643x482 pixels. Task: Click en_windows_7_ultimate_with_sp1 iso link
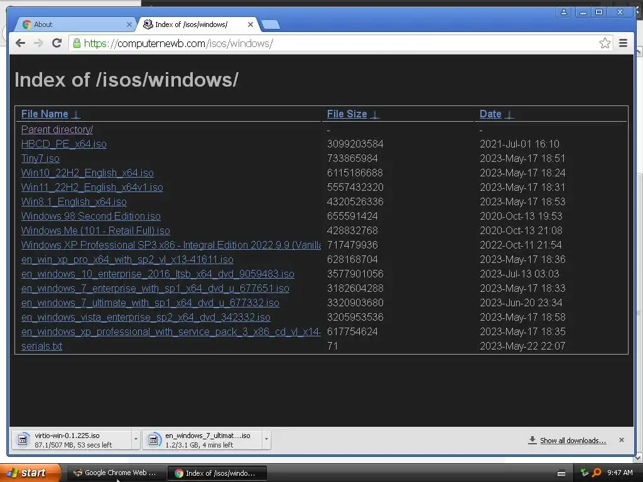point(151,303)
